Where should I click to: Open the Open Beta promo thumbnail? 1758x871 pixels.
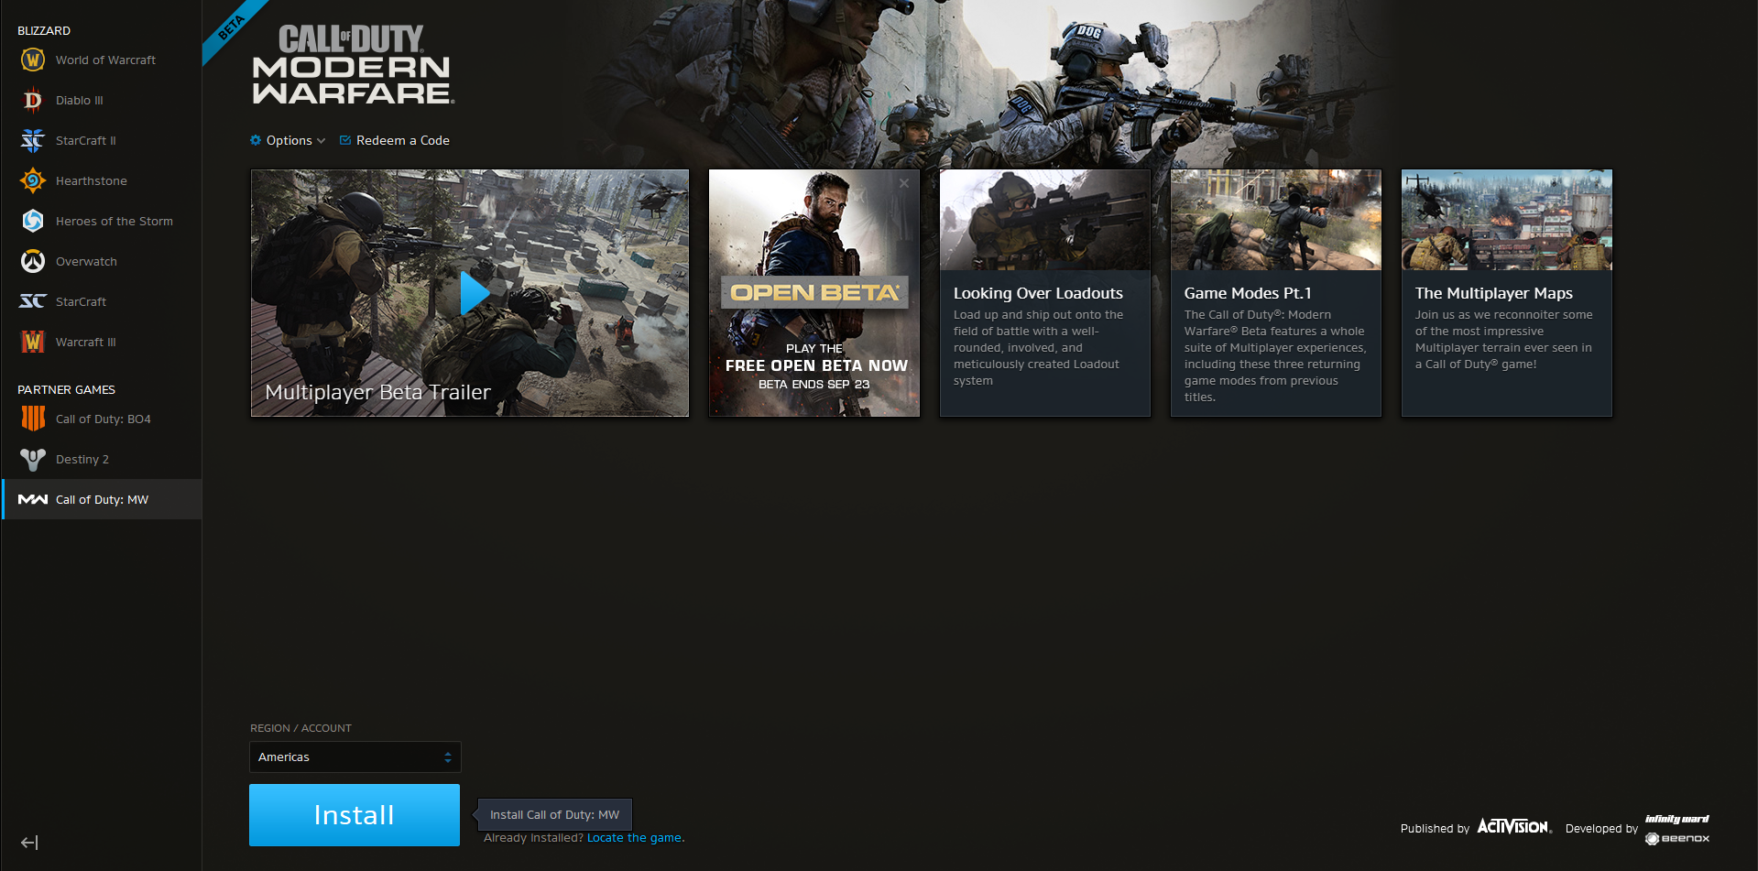(x=814, y=293)
